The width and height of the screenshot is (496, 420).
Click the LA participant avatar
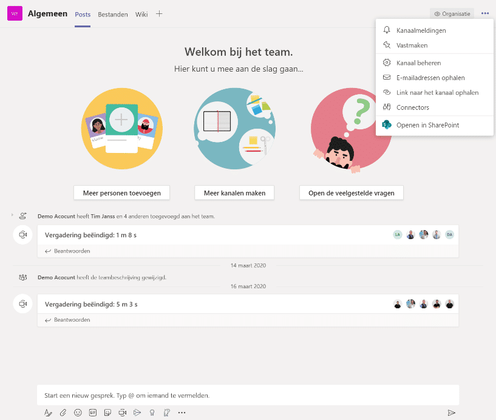[398, 235]
